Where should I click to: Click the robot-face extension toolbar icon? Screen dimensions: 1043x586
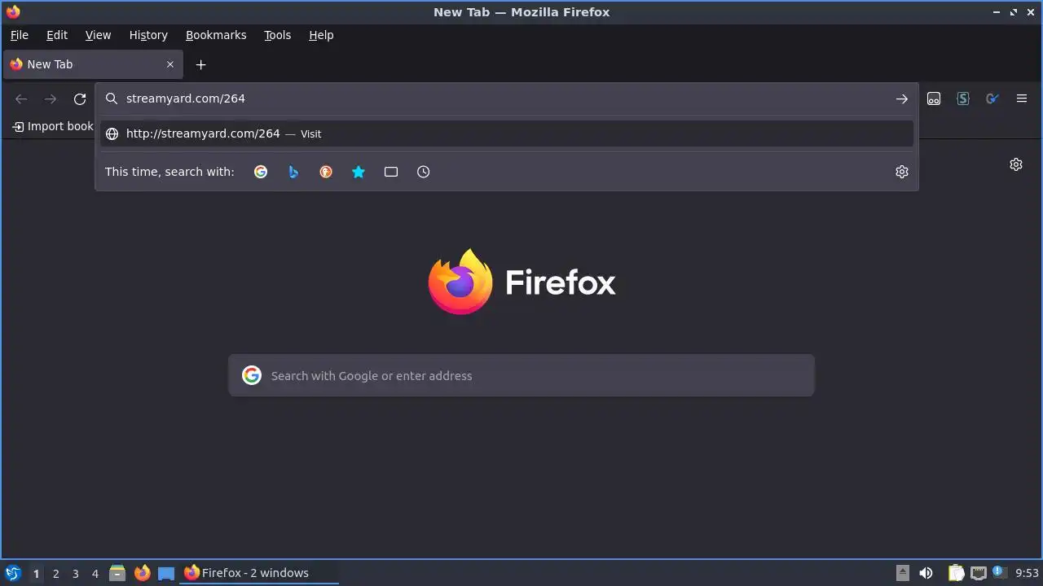coord(934,98)
